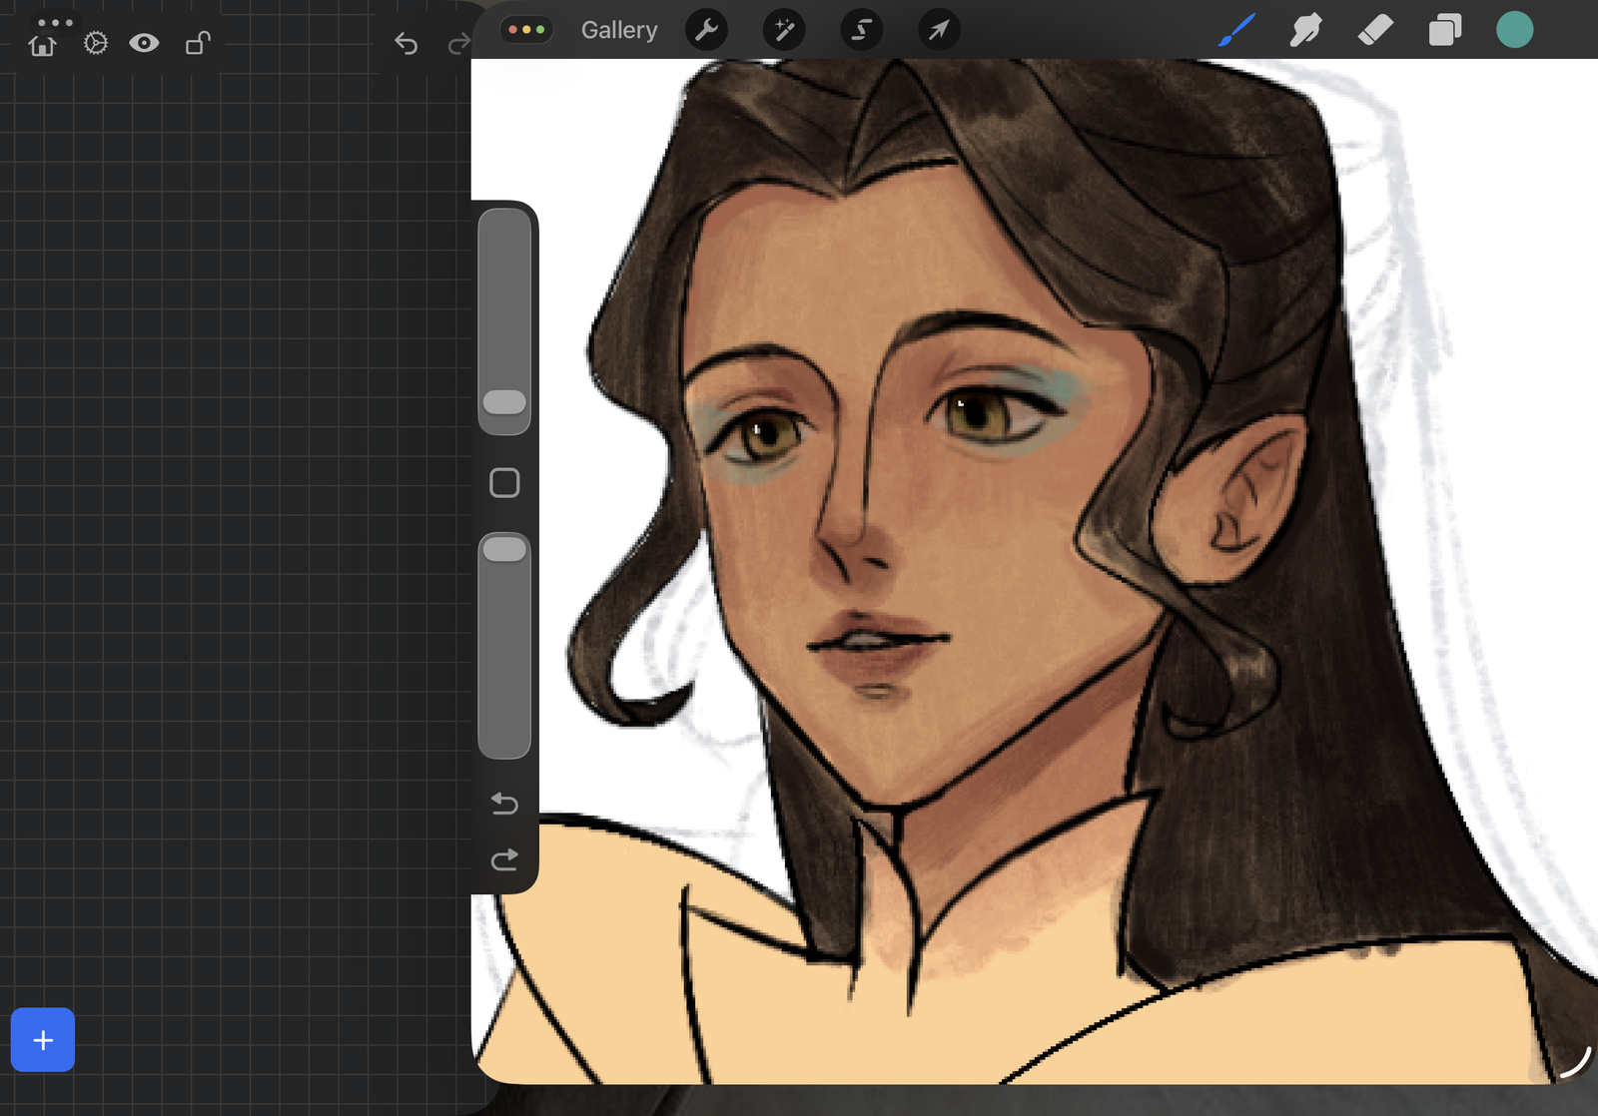This screenshot has width=1598, height=1116.
Task: Tap the sidebar undo arrow
Action: coord(504,804)
